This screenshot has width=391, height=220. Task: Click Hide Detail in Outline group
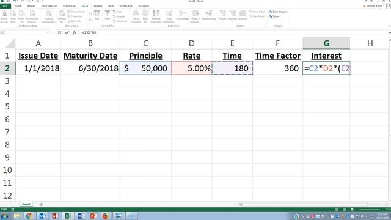(x=257, y=16)
